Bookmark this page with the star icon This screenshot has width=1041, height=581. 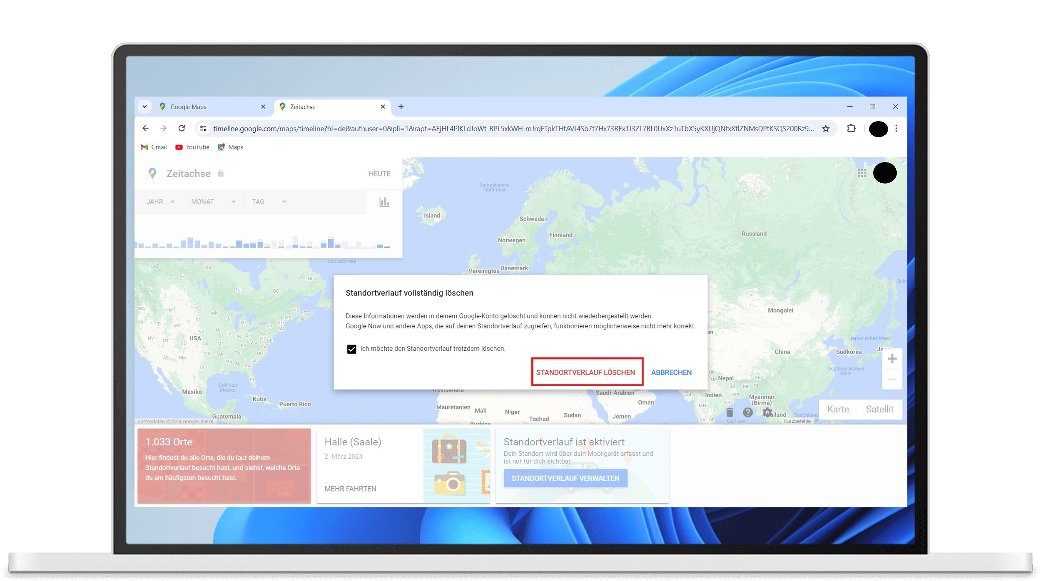[x=826, y=129]
